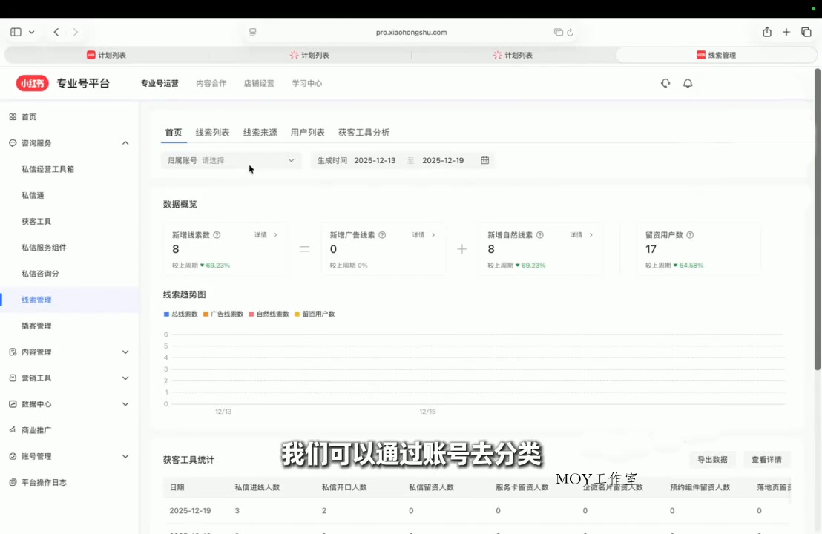Toggle the 广告线索数 legend item

(x=223, y=314)
